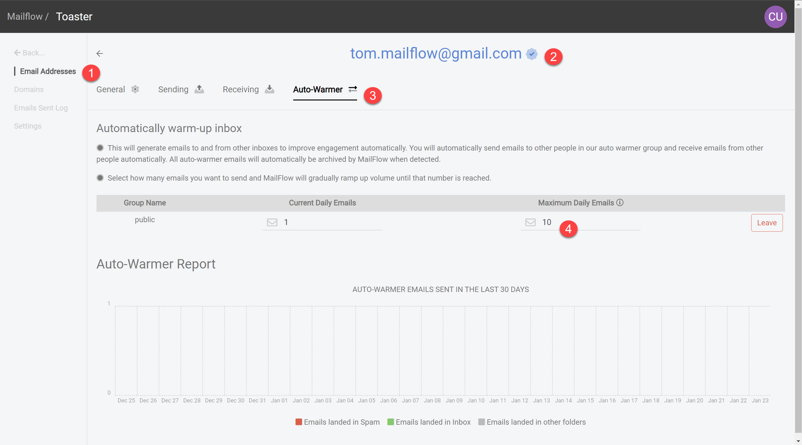Click the sidebar Back... link
The height and width of the screenshot is (445, 802).
29,53
